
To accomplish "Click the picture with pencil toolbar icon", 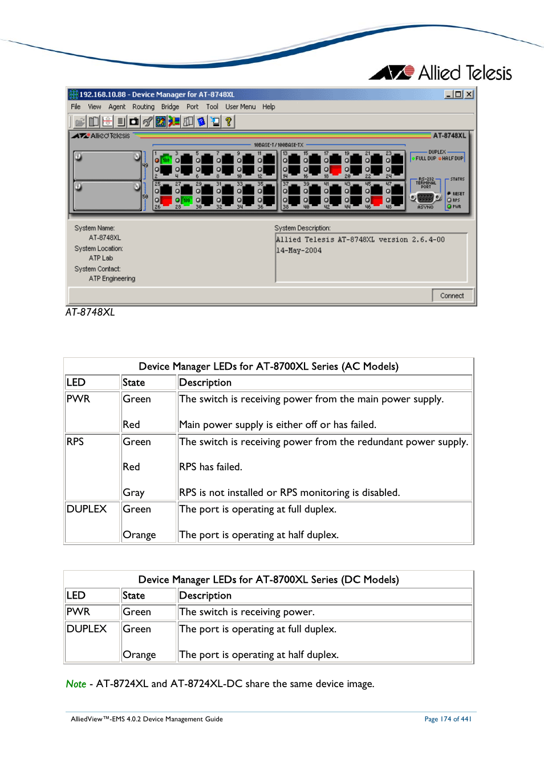I will coord(161,122).
